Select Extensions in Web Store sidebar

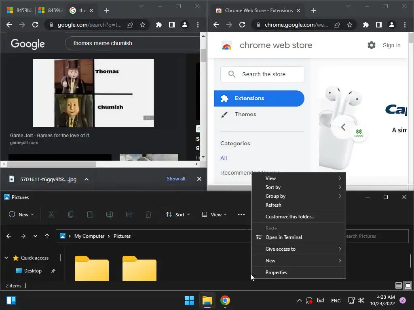259,98
